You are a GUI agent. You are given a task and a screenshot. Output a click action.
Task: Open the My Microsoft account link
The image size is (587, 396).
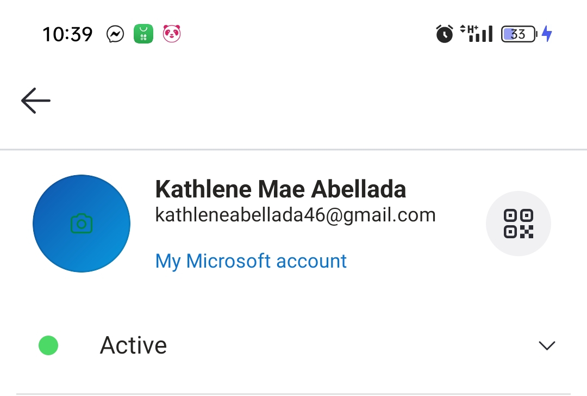pos(251,261)
